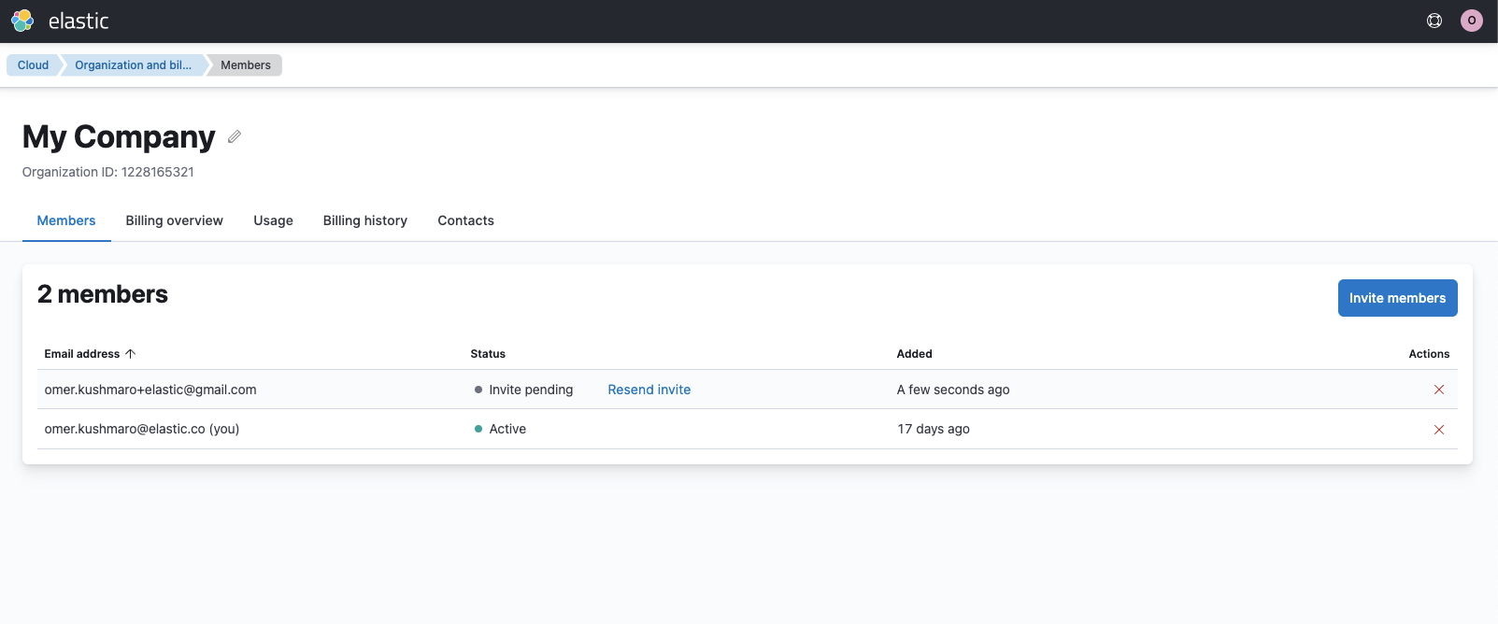Click the Added column header
This screenshot has height=624, width=1498.
pyautogui.click(x=915, y=354)
